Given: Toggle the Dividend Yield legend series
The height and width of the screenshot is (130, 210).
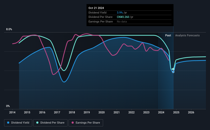Looking at the screenshot, I should [x=18, y=123].
